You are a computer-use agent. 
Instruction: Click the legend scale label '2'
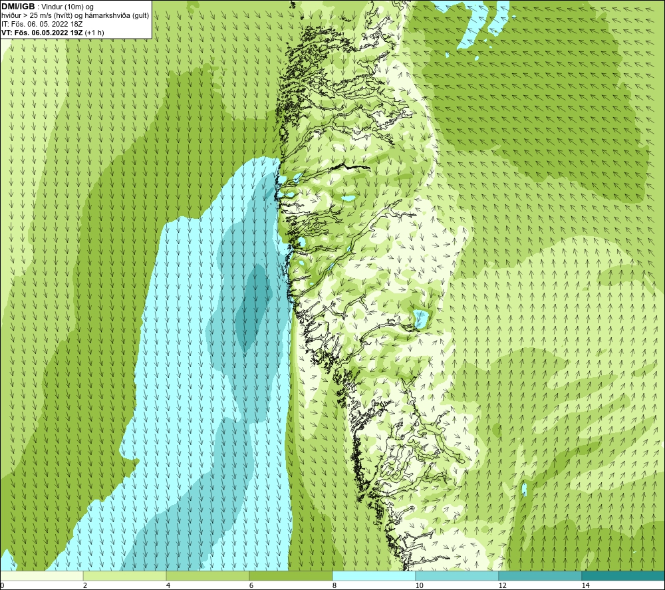85,585
